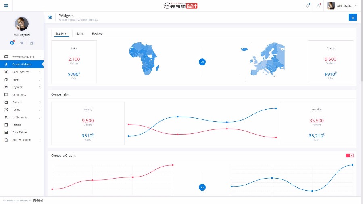Image resolution: width=363 pixels, height=204 pixels.
Task: Open the notifications bell icon
Action: pos(307,6)
